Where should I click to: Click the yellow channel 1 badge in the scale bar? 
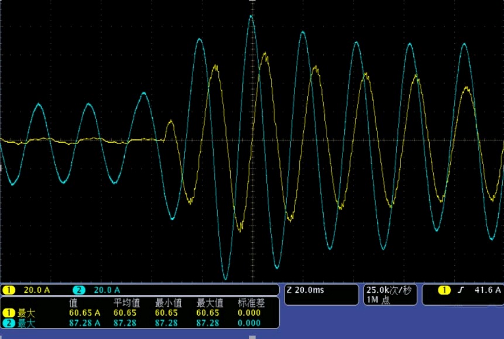pyautogui.click(x=9, y=290)
